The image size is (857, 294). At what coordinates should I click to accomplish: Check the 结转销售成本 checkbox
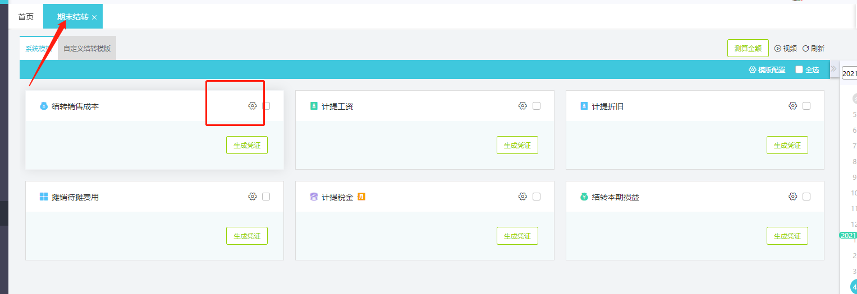pyautogui.click(x=266, y=106)
